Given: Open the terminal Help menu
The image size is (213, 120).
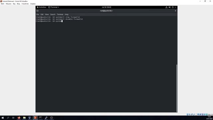Looking at the screenshot, I should pyautogui.click(x=67, y=14).
